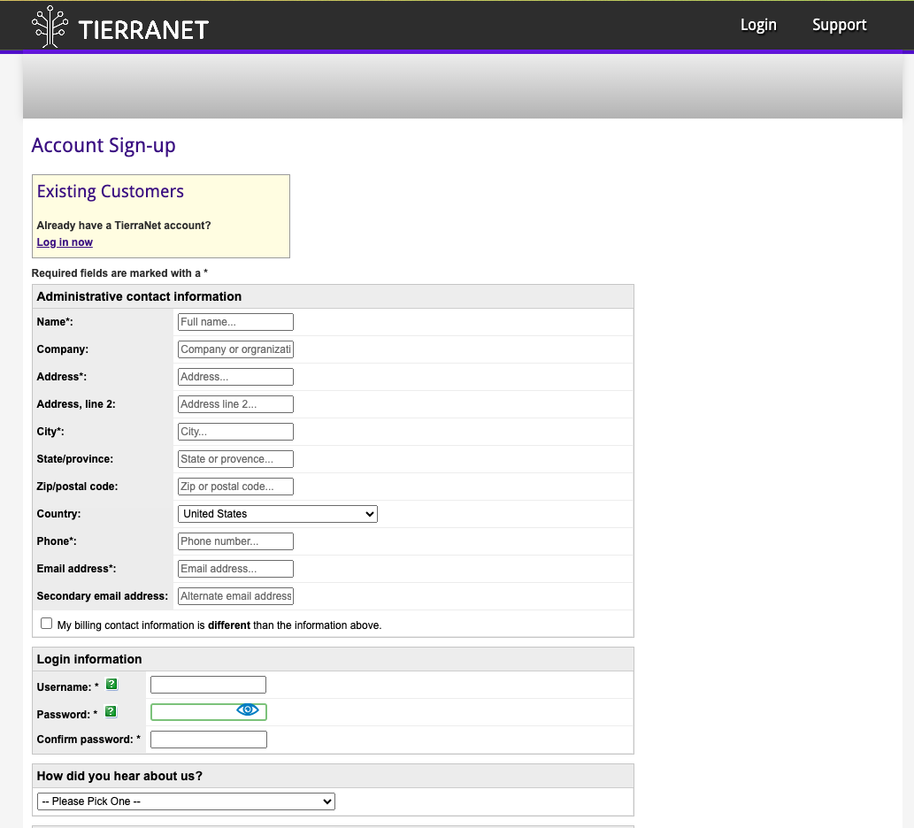Open Login in the top navigation

click(758, 25)
